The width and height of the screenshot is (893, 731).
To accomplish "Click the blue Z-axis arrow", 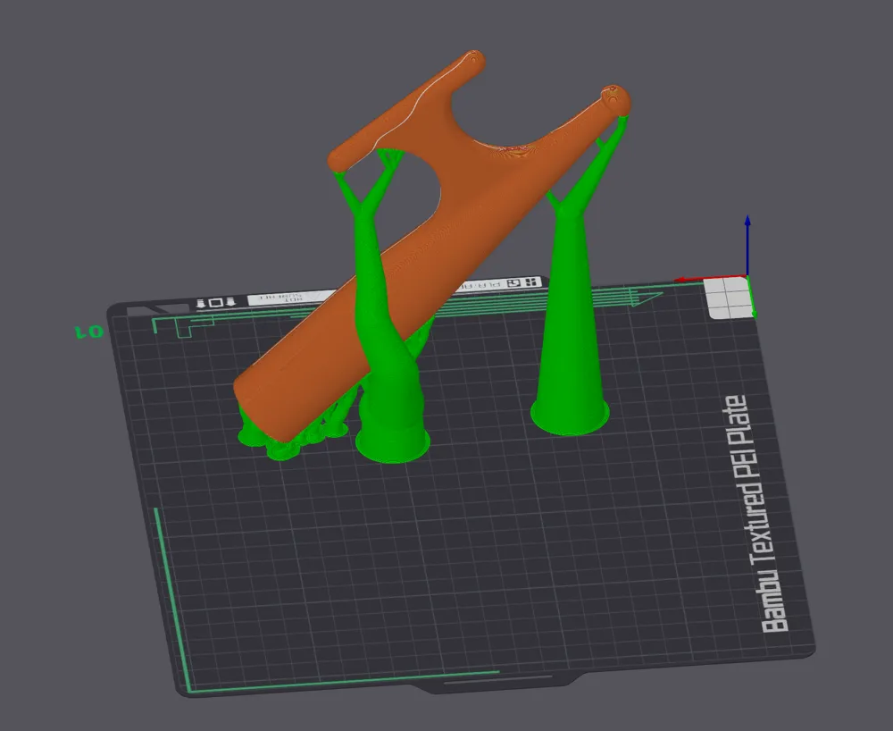I will click(x=747, y=245).
